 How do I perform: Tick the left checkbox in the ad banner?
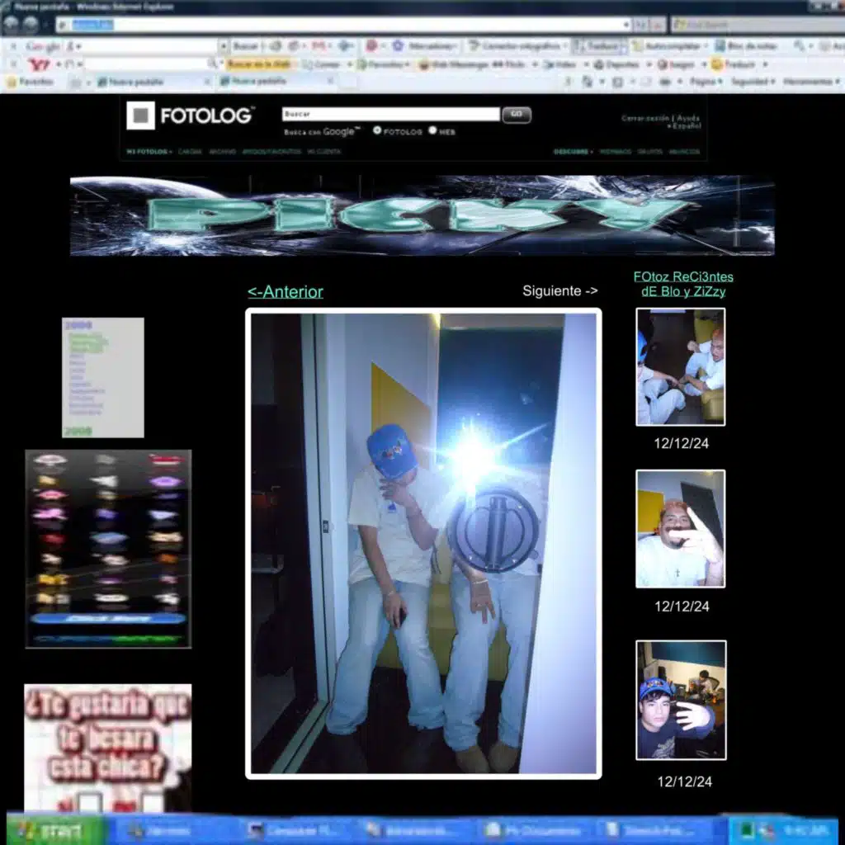click(90, 801)
